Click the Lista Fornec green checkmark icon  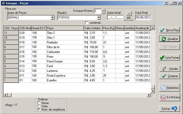click(x=162, y=58)
